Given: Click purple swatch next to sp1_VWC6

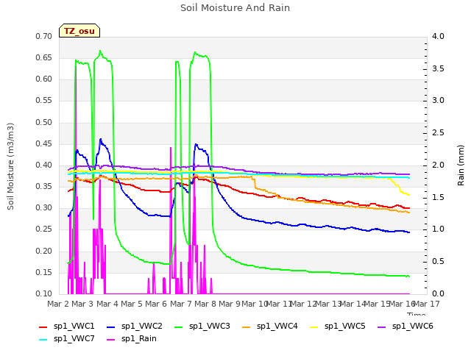Looking at the screenshot, I should click(382, 327).
